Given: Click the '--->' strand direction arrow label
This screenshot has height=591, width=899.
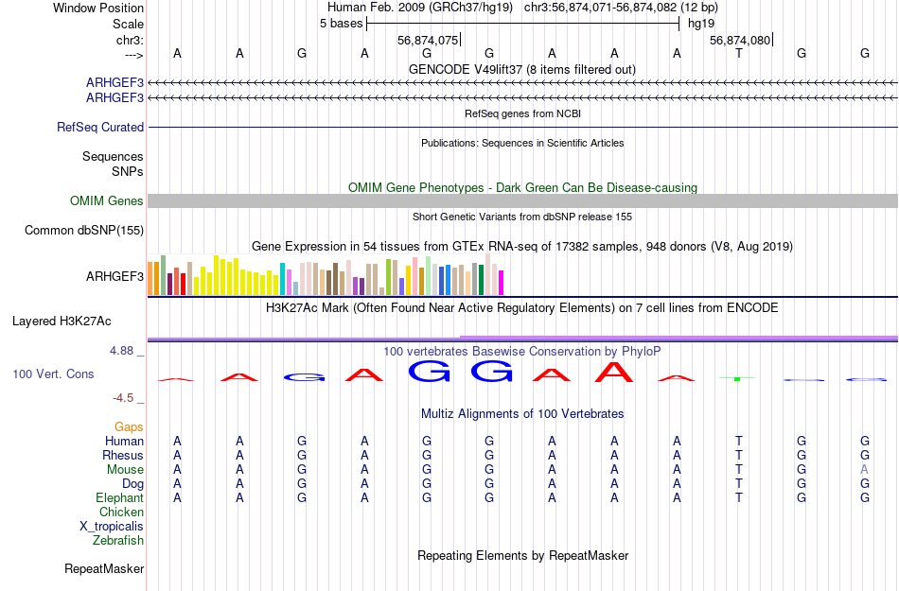Looking at the screenshot, I should (x=133, y=55).
